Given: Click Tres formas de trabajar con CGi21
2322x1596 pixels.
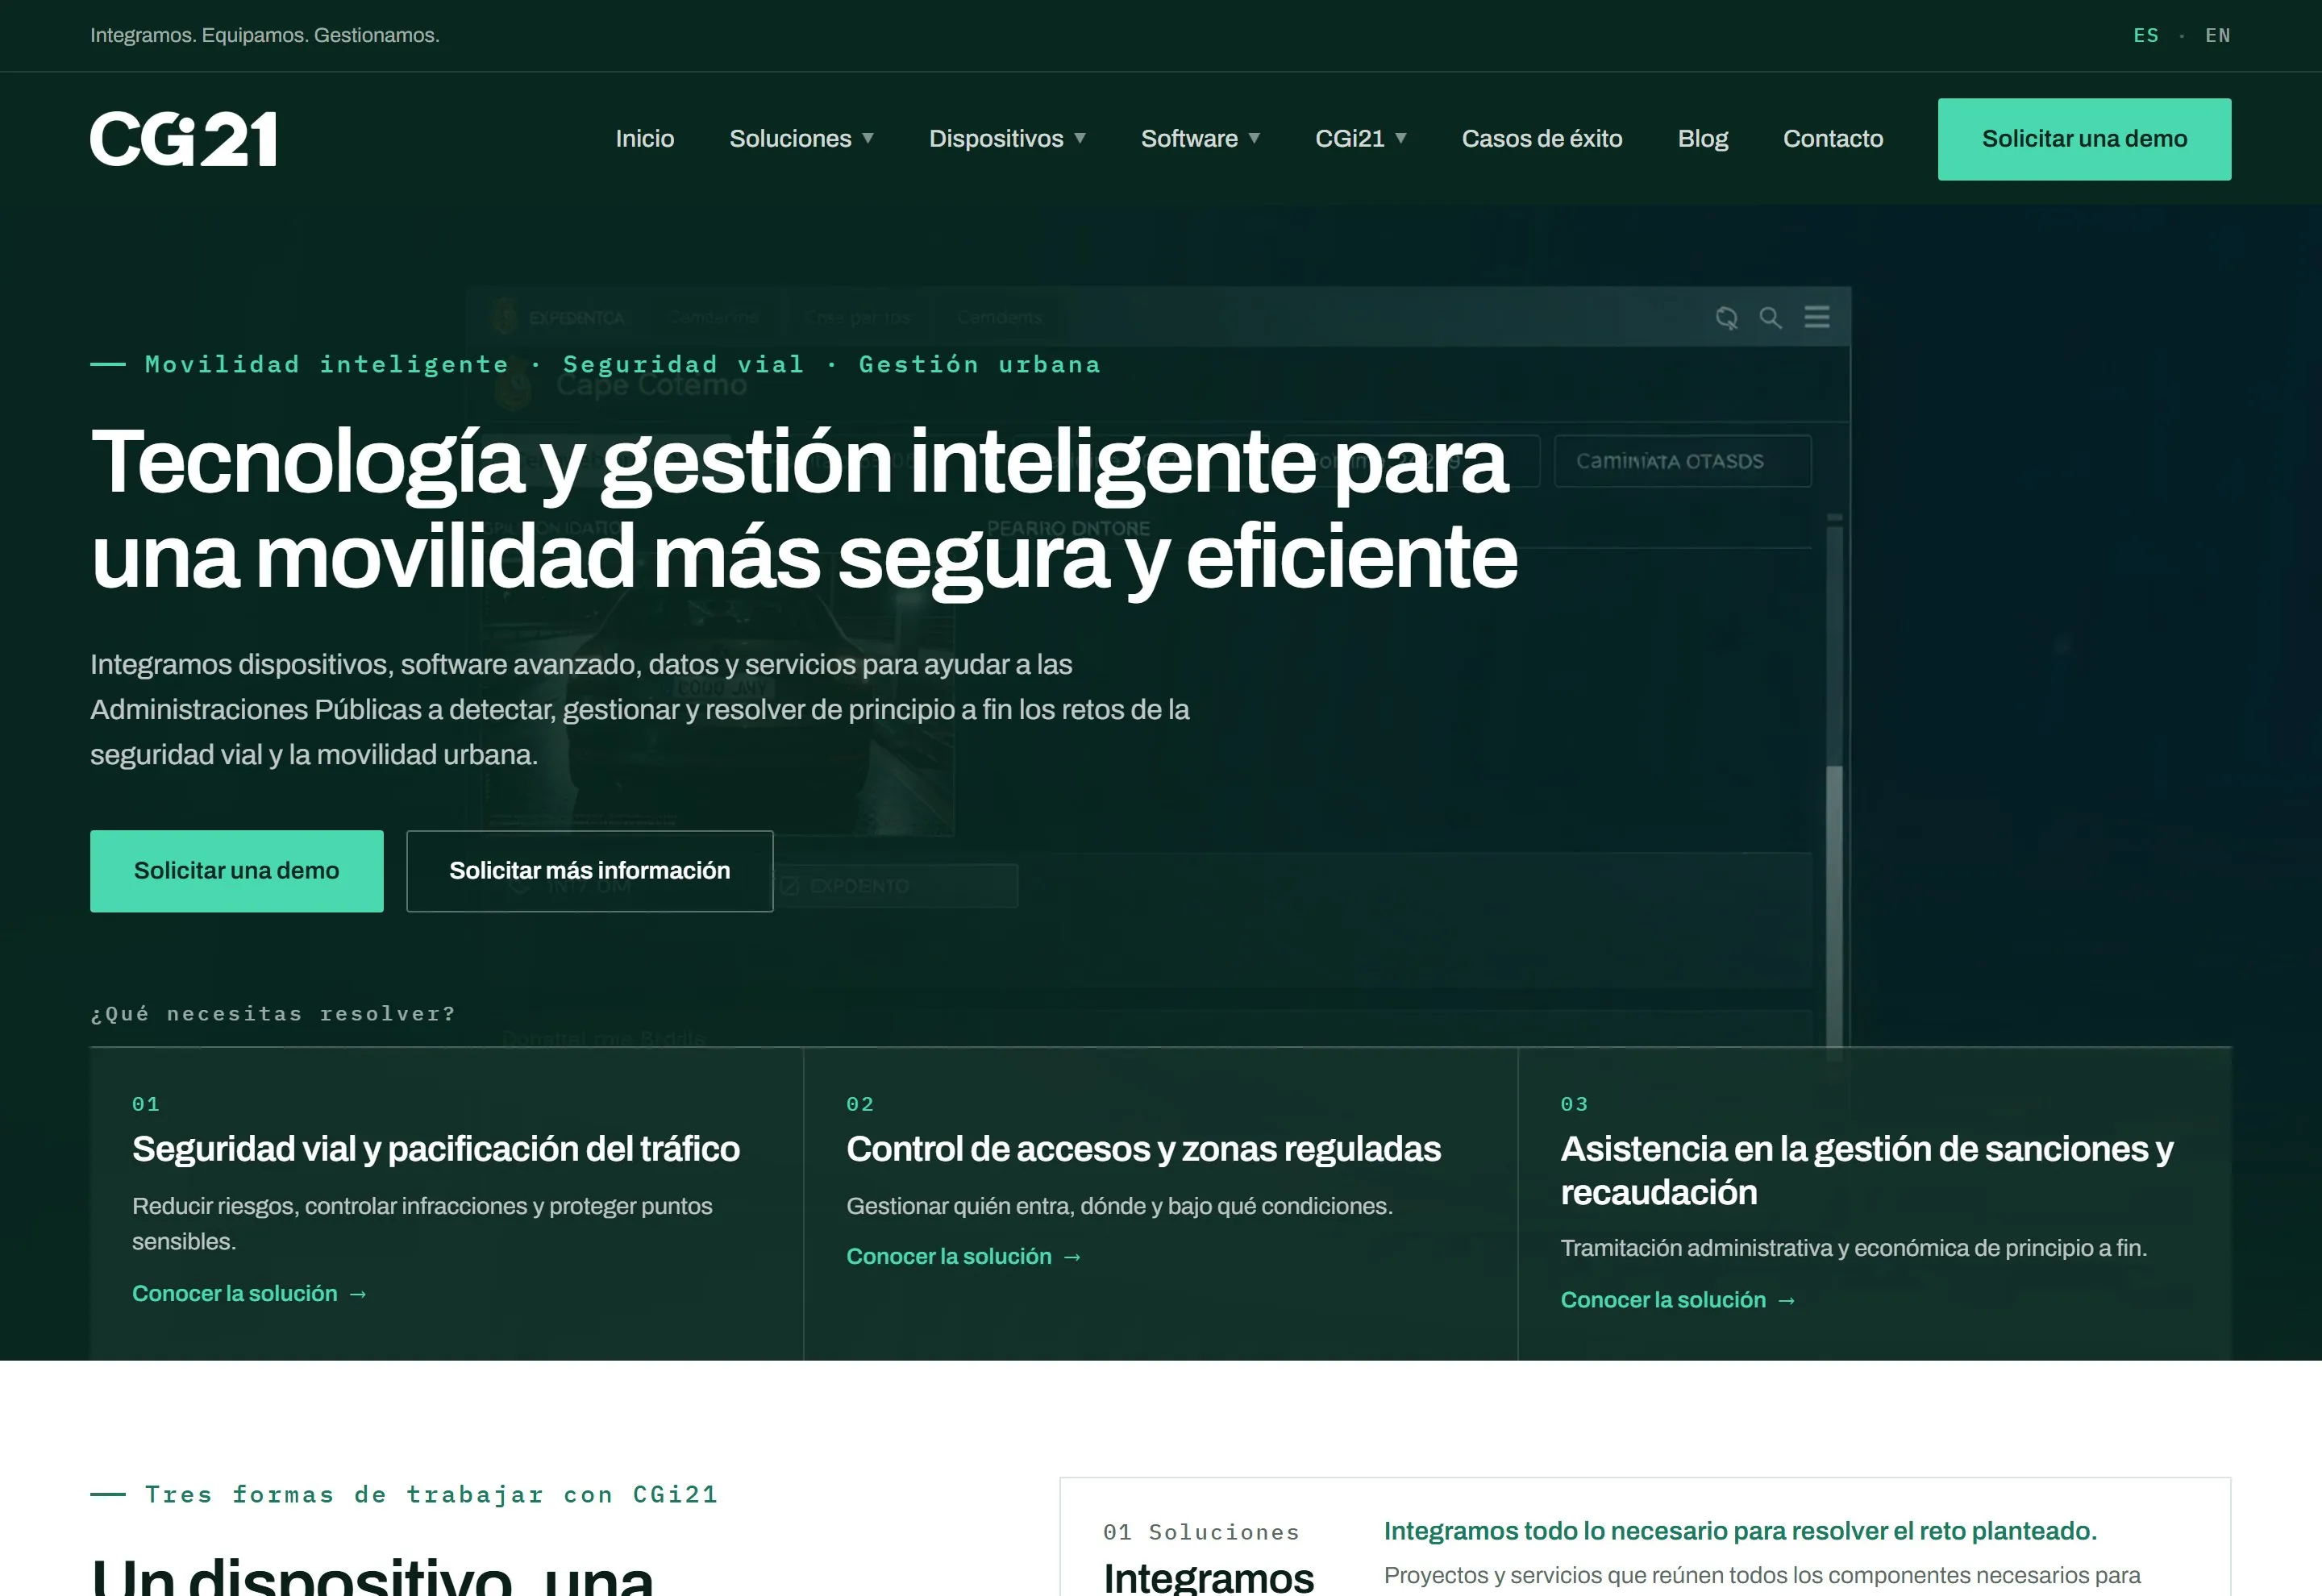Looking at the screenshot, I should [431, 1495].
